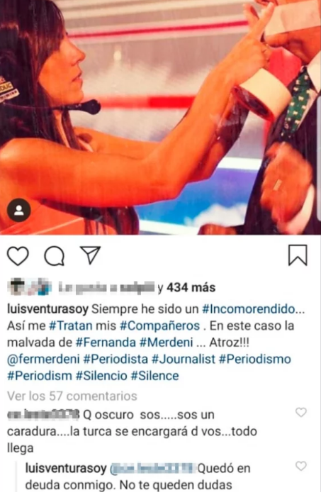This screenshot has height=495, width=321.
Task: Open the #Compañeros hashtag
Action: [160, 326]
